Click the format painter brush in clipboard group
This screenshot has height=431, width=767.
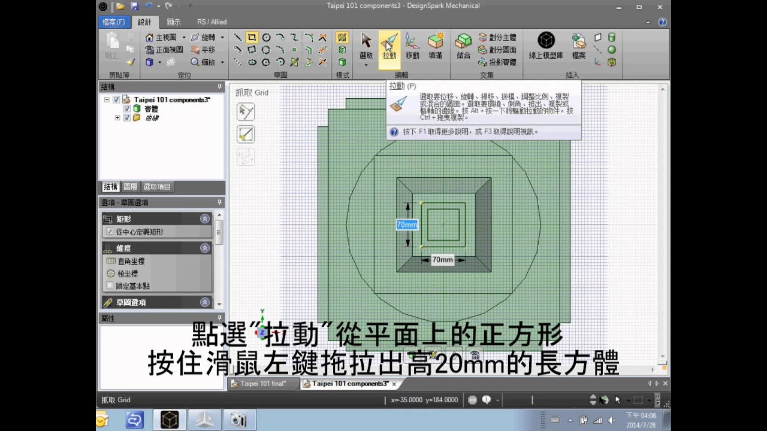pyautogui.click(x=131, y=62)
